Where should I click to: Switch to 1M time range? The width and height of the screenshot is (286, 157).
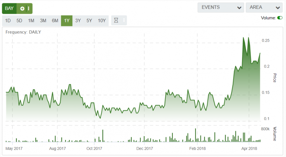tap(31, 20)
